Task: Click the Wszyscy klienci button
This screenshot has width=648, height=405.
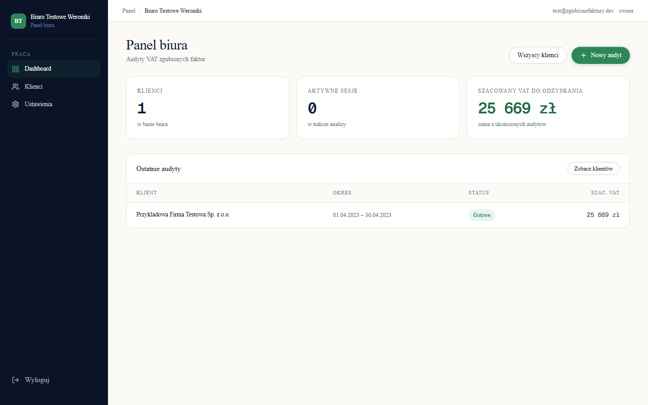Action: coord(538,55)
